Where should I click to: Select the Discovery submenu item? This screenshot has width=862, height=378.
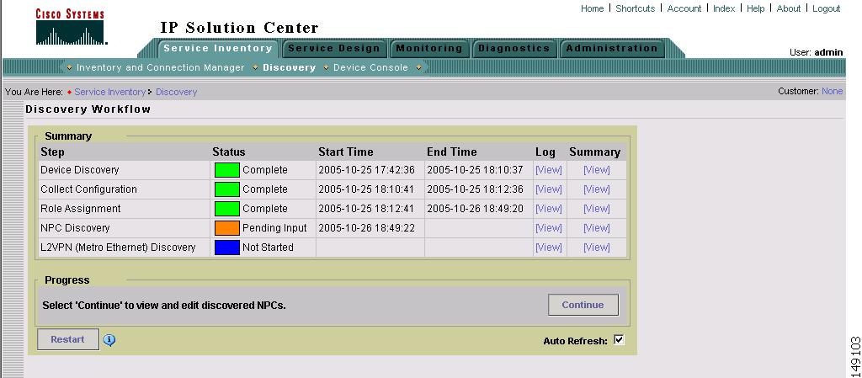(x=290, y=67)
